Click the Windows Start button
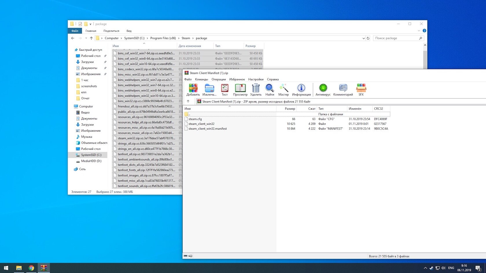The width and height of the screenshot is (486, 273). point(6,268)
